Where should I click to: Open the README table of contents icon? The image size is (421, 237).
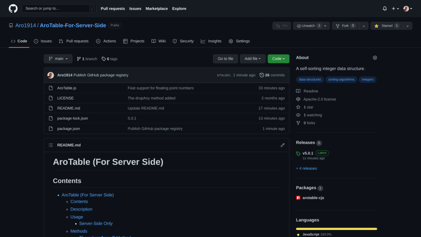click(x=51, y=145)
